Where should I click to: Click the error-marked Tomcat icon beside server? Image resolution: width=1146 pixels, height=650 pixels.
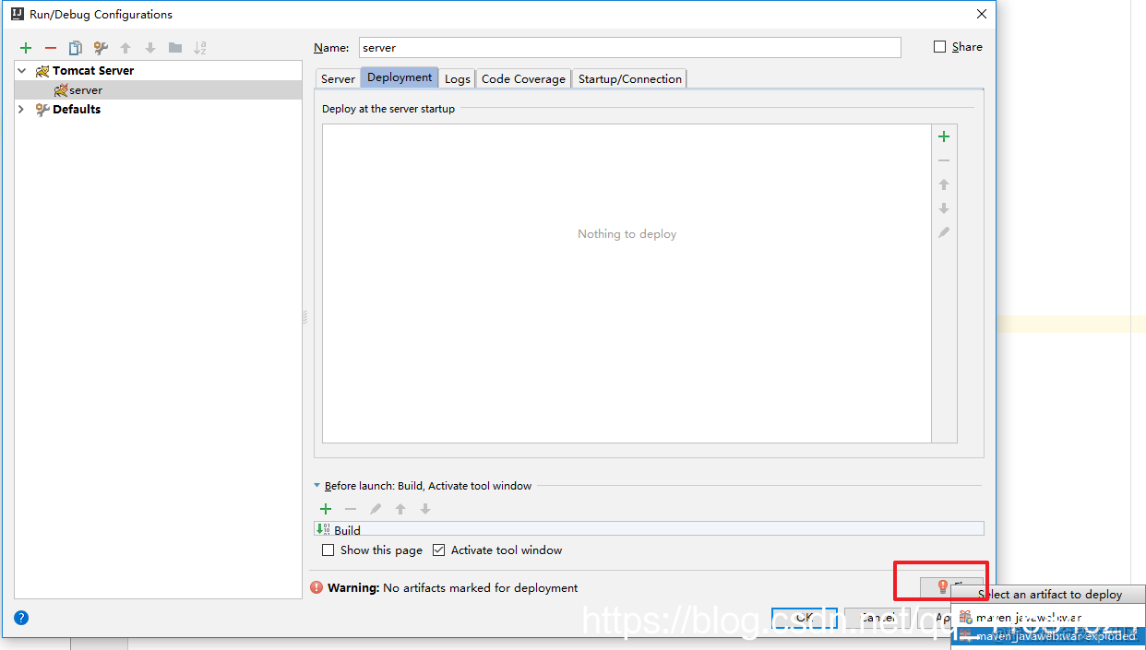pos(61,90)
